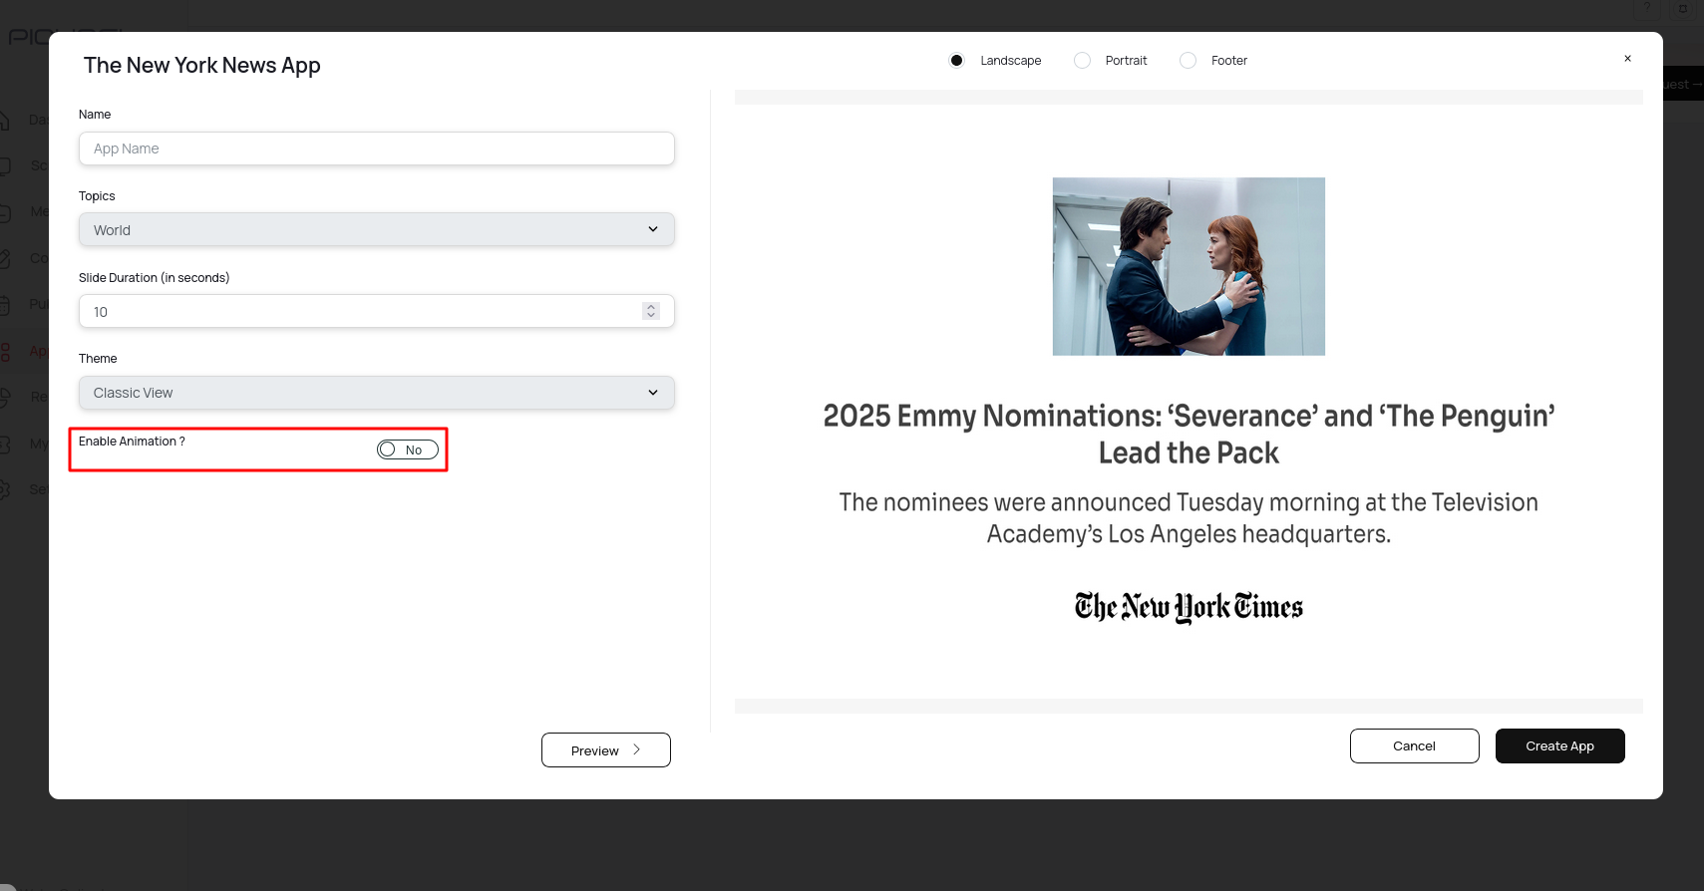Click the Slide Duration number field
The height and width of the screenshot is (891, 1704).
(x=376, y=311)
